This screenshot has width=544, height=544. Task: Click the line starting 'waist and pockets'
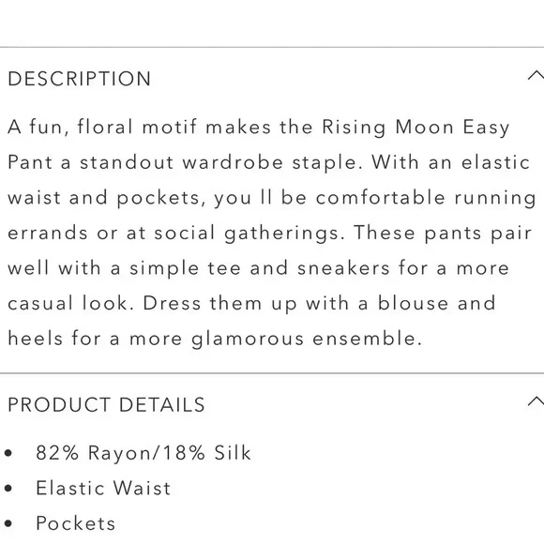point(272,198)
